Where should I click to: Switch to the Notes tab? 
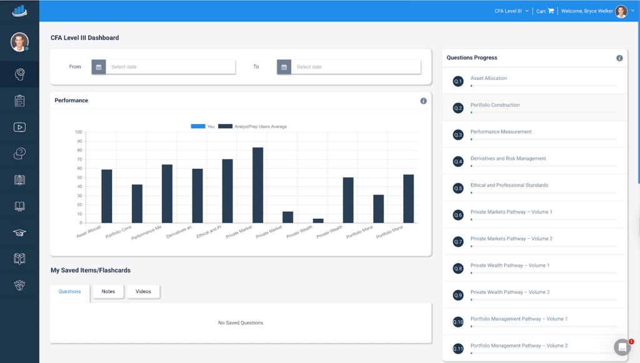point(108,291)
